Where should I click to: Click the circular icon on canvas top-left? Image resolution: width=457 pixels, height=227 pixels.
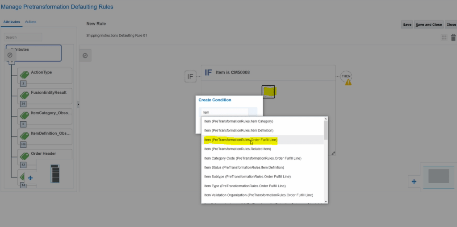tap(85, 55)
